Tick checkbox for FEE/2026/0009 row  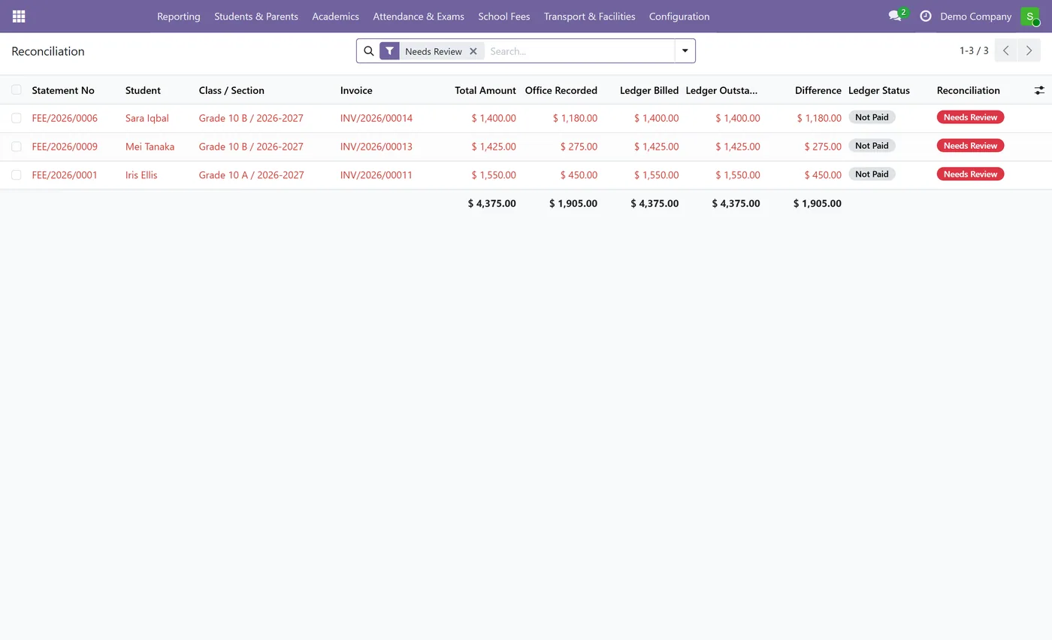point(17,147)
